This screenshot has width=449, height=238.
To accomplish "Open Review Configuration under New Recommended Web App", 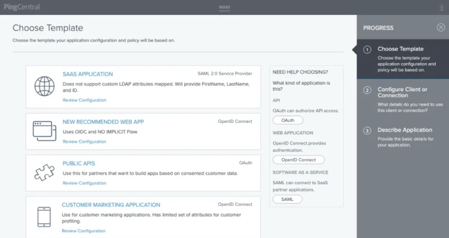I will [x=84, y=142].
